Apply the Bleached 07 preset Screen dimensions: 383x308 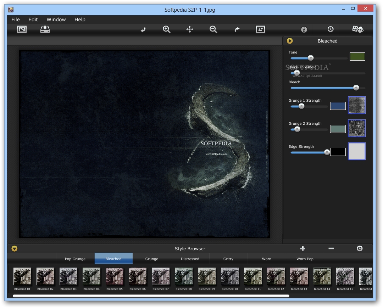161,276
